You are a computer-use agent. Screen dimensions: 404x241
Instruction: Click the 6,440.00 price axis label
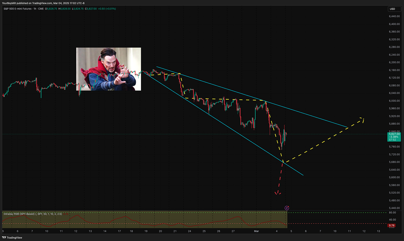point(394,16)
